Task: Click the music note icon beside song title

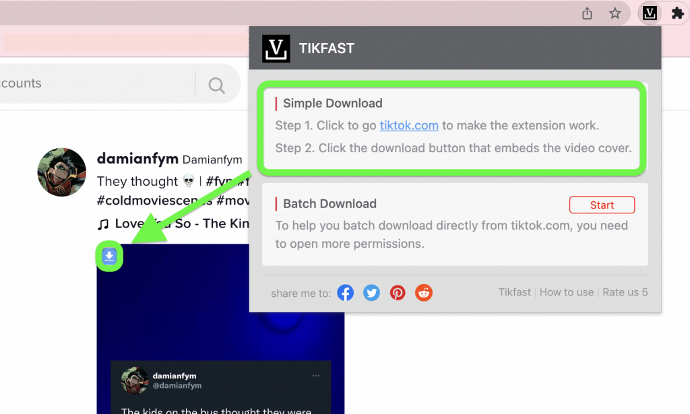Action: [103, 225]
